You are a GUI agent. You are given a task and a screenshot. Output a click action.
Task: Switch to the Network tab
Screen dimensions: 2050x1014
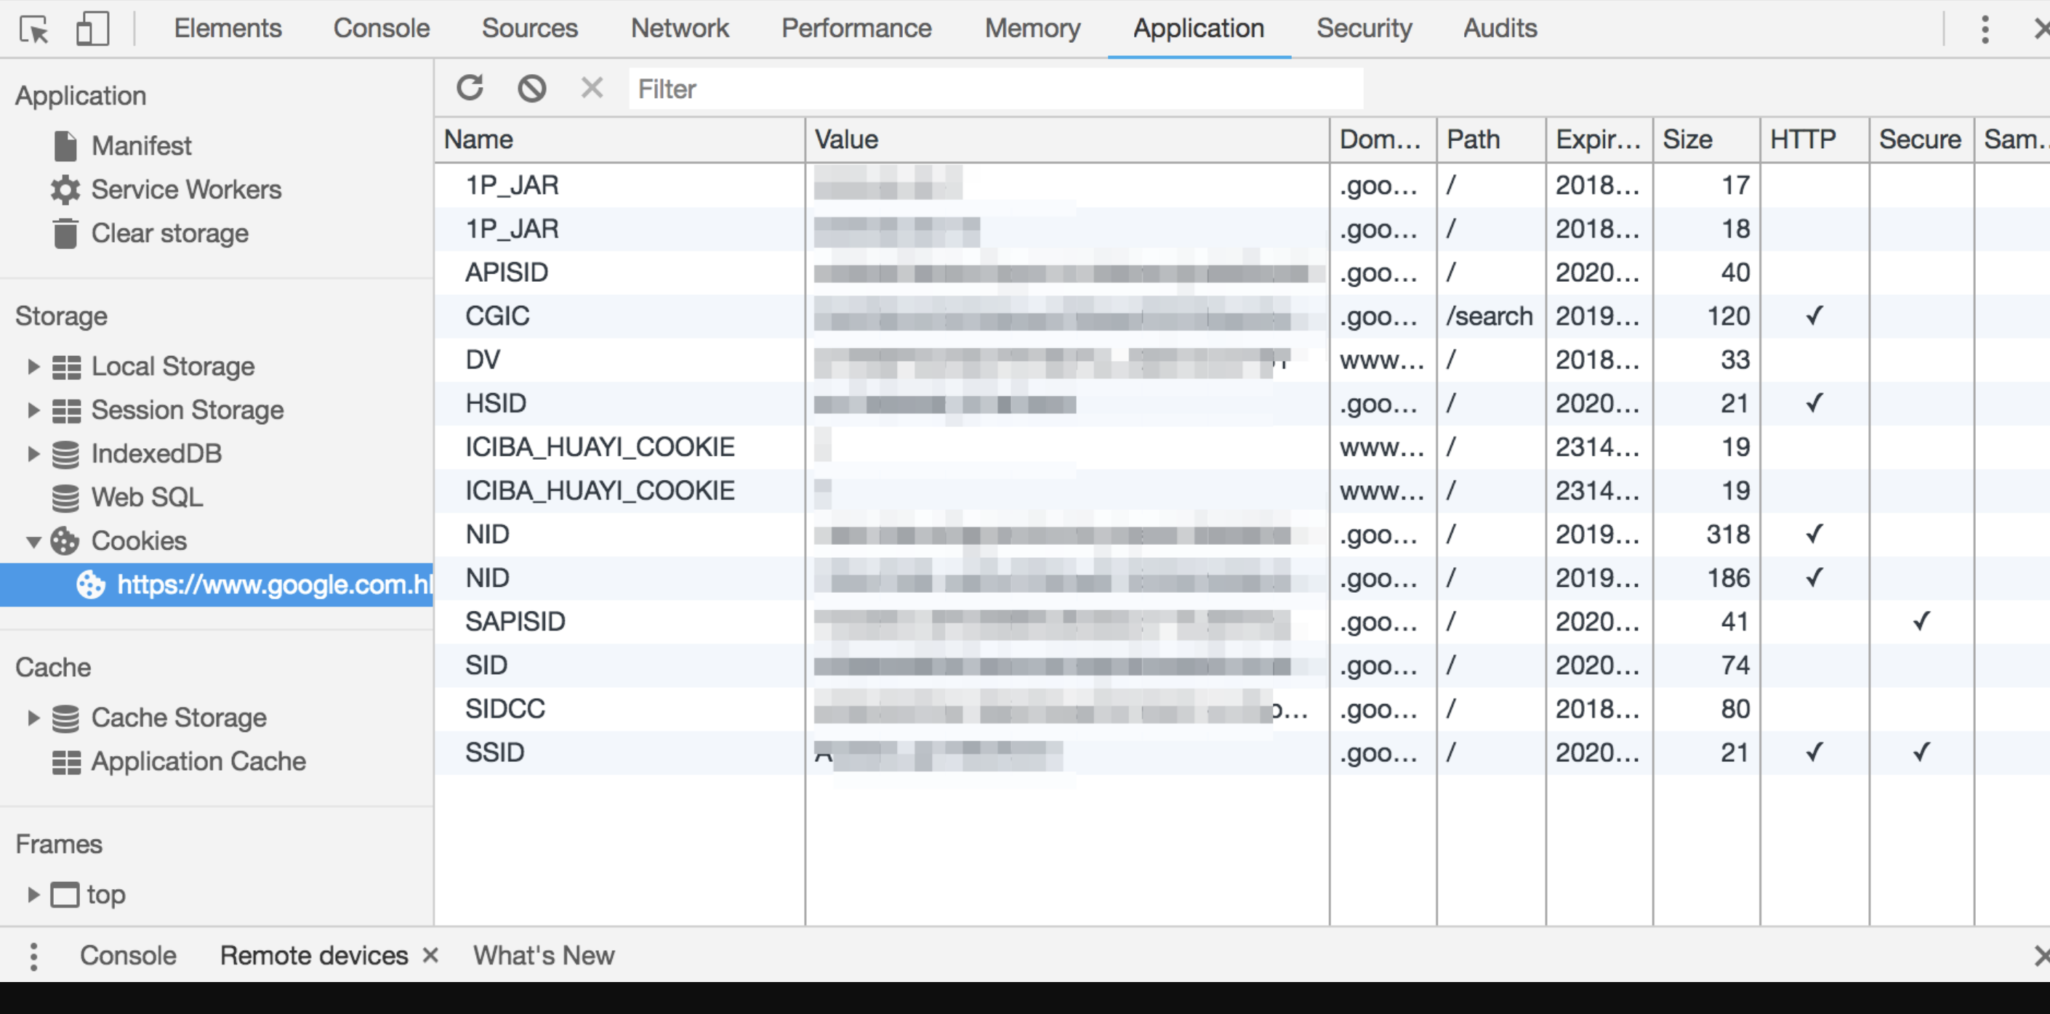click(x=679, y=28)
